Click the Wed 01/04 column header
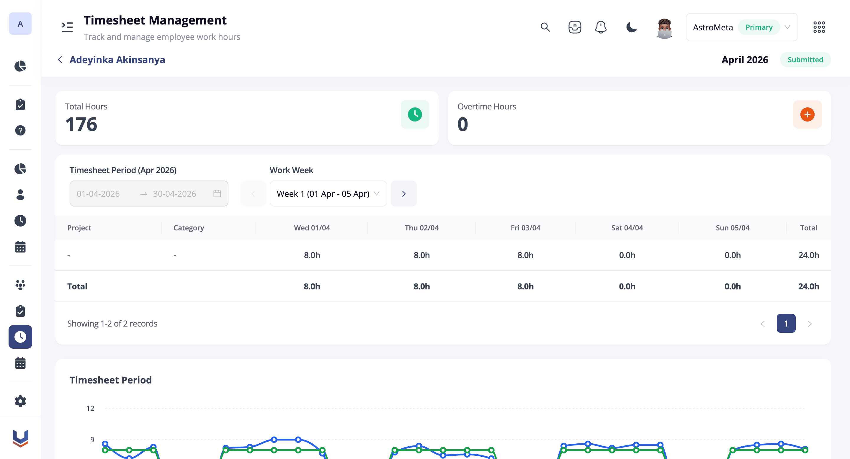Image resolution: width=850 pixels, height=459 pixels. coord(312,228)
